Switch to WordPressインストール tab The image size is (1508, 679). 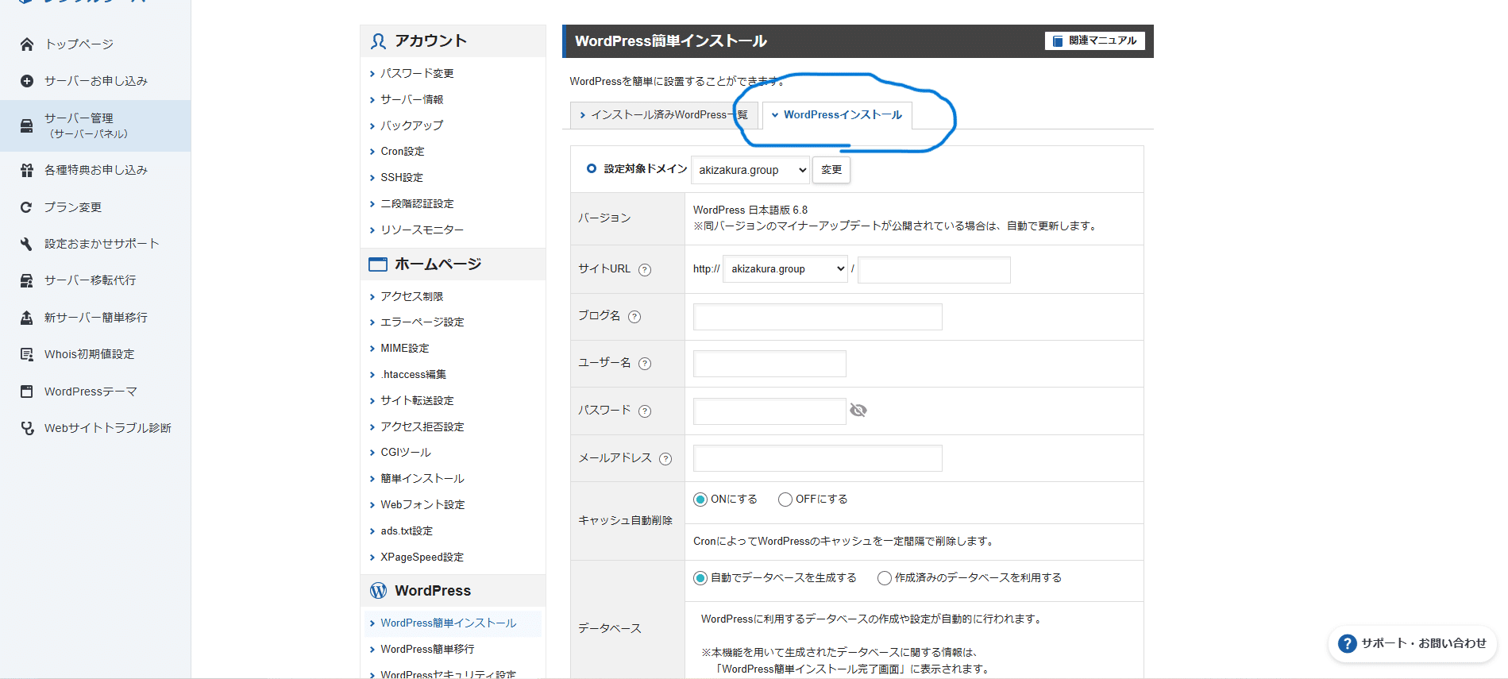click(x=837, y=115)
